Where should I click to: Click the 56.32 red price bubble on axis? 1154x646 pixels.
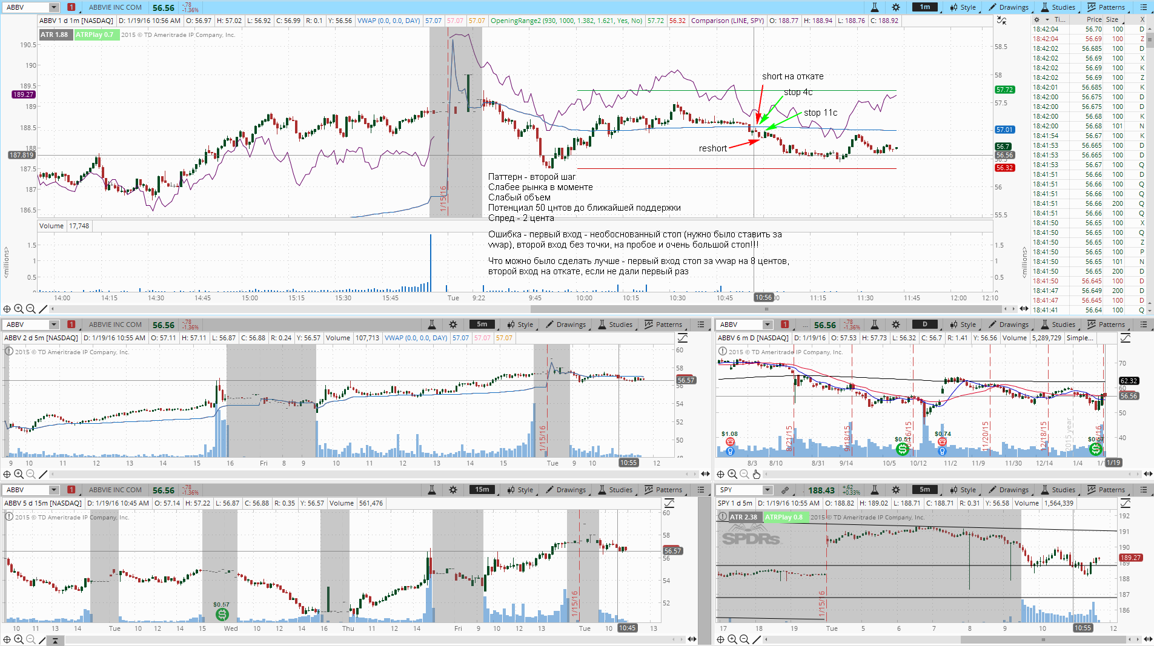tap(1004, 168)
